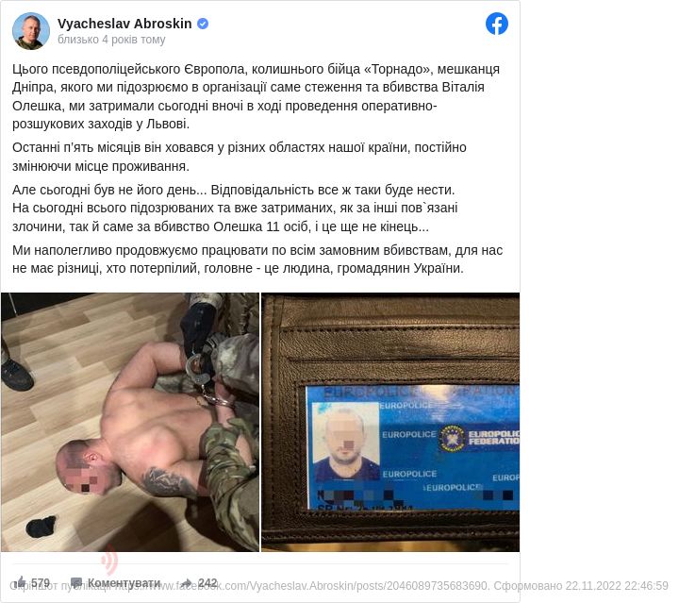Click the comment bubble icon
Image resolution: width=679 pixels, height=603 pixels.
[76, 582]
